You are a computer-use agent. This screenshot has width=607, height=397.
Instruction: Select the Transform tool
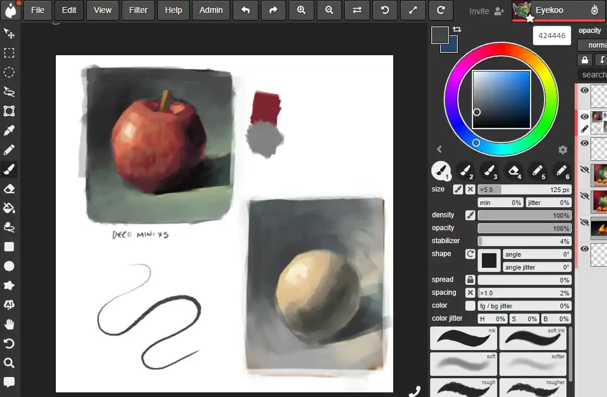pos(9,111)
